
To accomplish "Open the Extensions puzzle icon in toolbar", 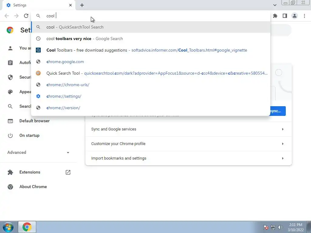I will pos(275,16).
